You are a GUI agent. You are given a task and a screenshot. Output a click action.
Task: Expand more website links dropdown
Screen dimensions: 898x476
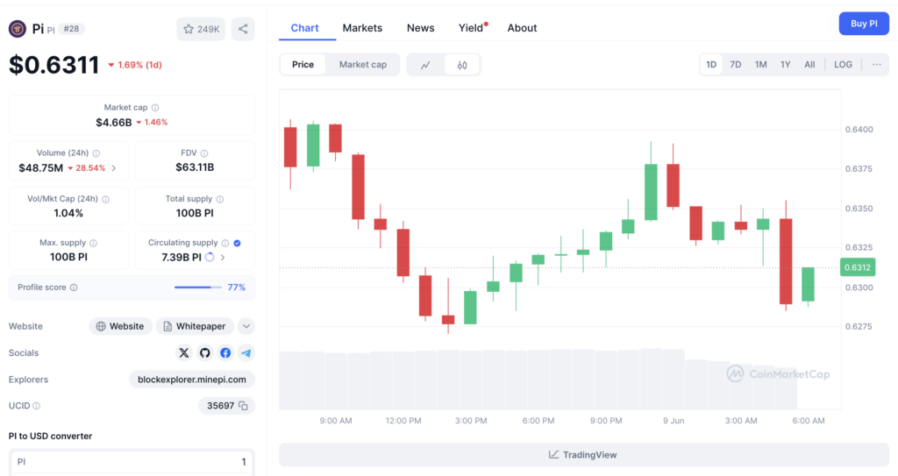click(x=246, y=326)
